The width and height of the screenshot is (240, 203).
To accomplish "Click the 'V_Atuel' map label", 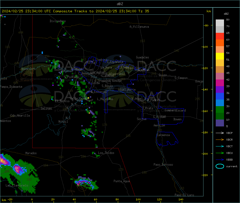I will [137, 99].
